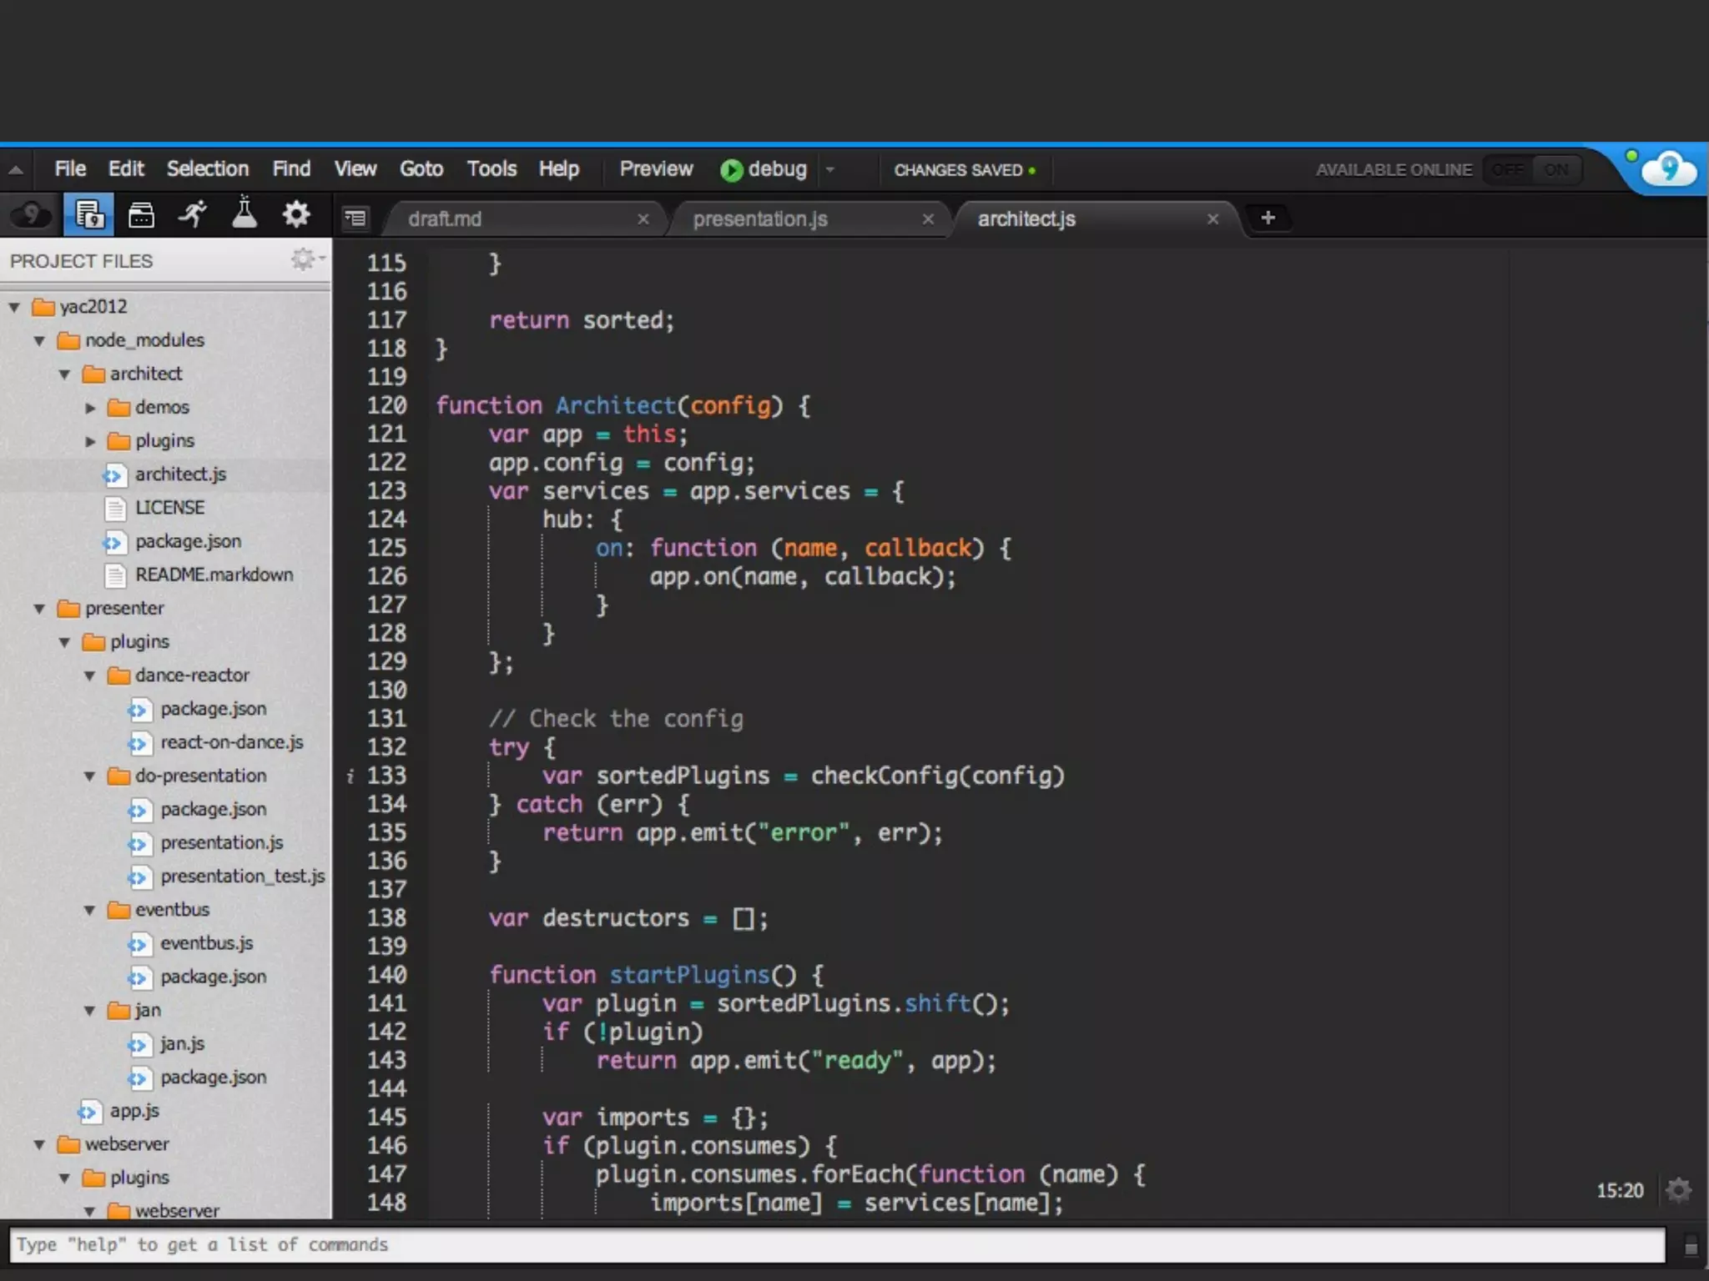Open the Run and Debug runner icon
This screenshot has height=1281, width=1709.
(193, 215)
